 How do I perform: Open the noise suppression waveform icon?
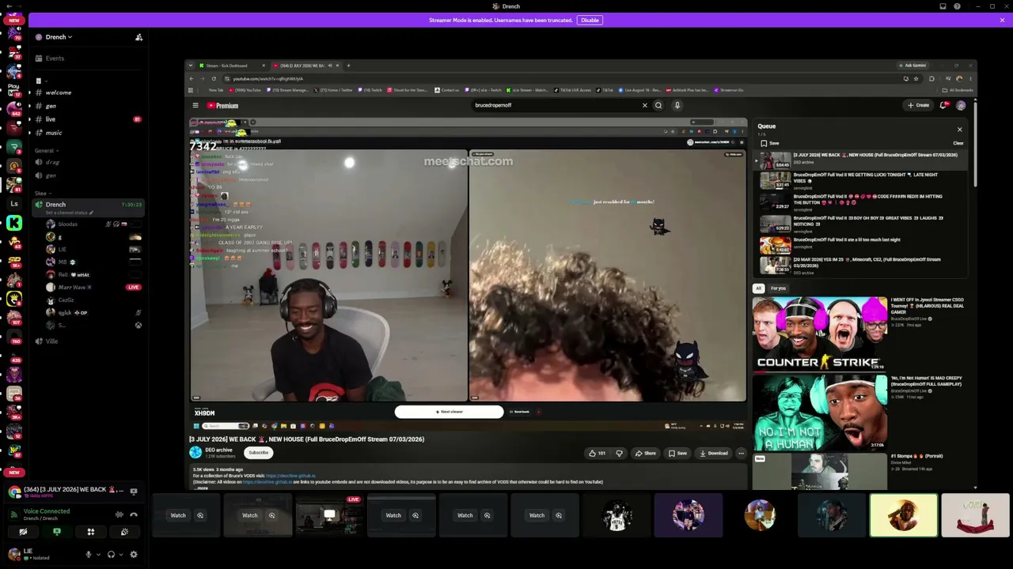pos(119,514)
